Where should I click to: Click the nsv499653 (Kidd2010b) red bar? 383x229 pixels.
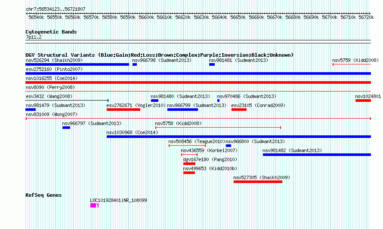[x=189, y=173]
